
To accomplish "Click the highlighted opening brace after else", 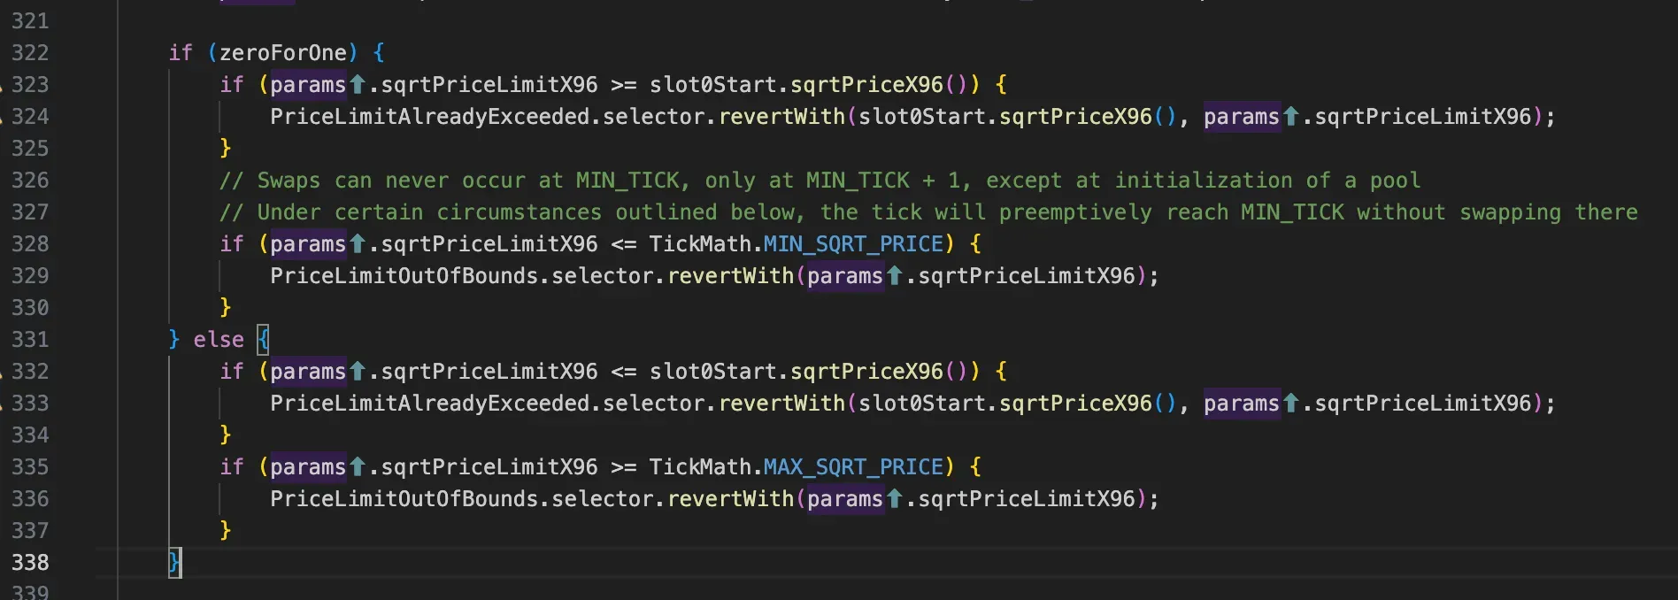I will (x=263, y=340).
